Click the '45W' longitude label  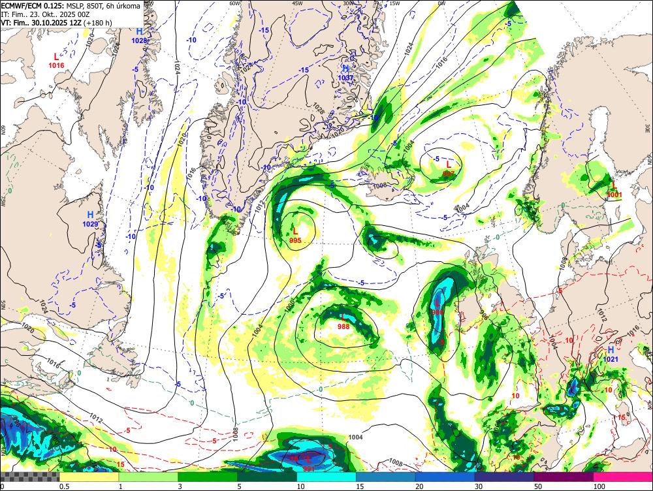coord(297,3)
